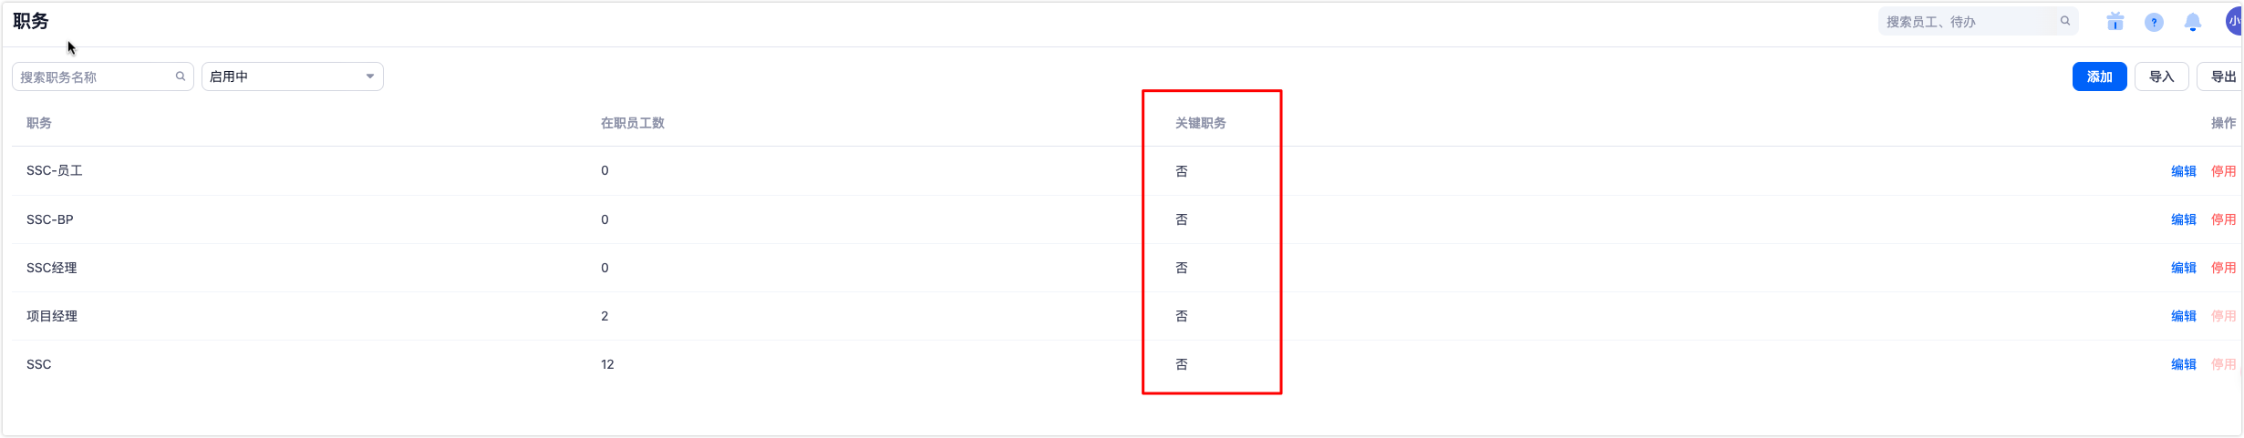Viewport: 2244px width, 438px height.
Task: Click the 添加 button
Action: pyautogui.click(x=2099, y=76)
